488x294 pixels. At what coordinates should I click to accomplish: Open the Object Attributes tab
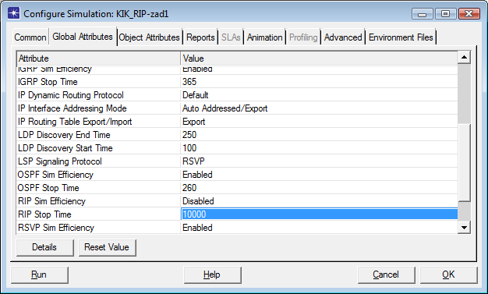click(149, 37)
